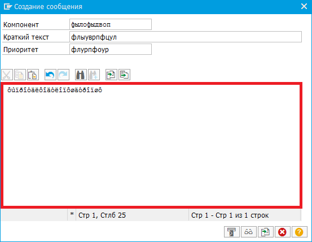
Task: Click inside the Приоритет field
Action: click(x=111, y=49)
